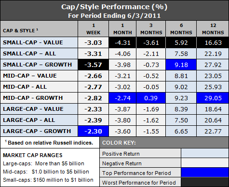The height and width of the screenshot is (187, 229).
Task: Click the -3.02 one-month value
Action: pos(122,87)
